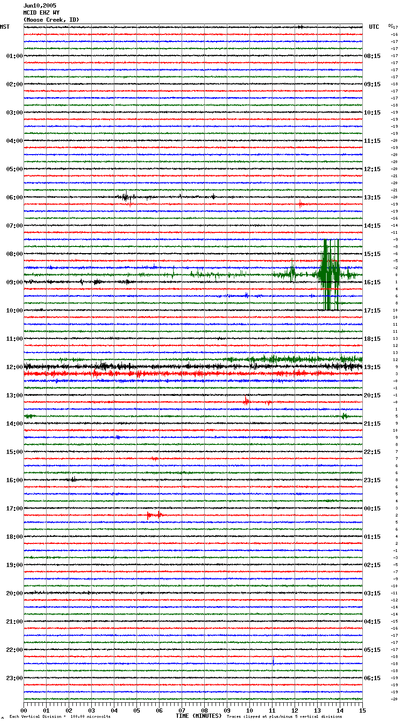
Task: Click the "02:15" UTC time label
Action: click(372, 565)
